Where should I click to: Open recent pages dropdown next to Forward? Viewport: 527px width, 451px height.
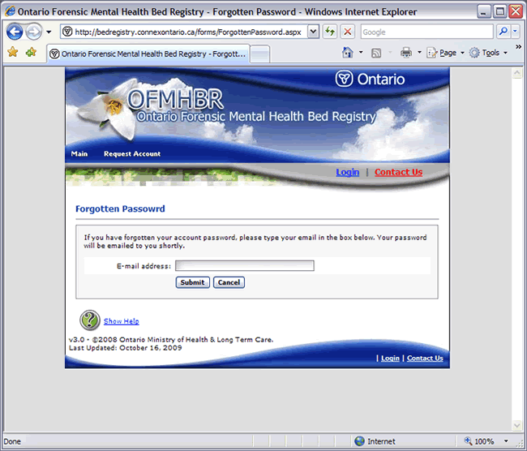pos(49,32)
